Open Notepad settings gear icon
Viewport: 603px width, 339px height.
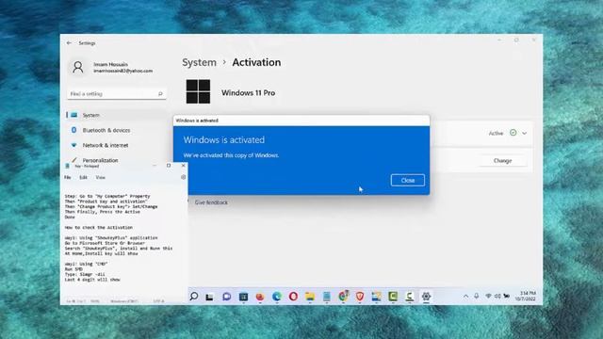pyautogui.click(x=183, y=177)
